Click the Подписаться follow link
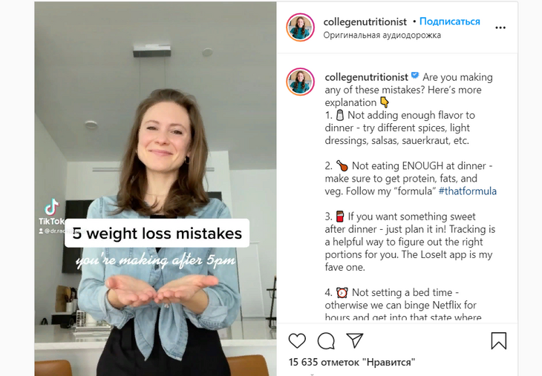Image resolution: width=542 pixels, height=376 pixels. pos(449,22)
